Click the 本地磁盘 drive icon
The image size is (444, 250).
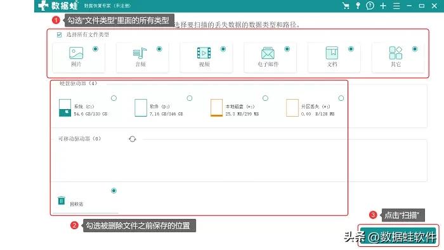point(216,108)
